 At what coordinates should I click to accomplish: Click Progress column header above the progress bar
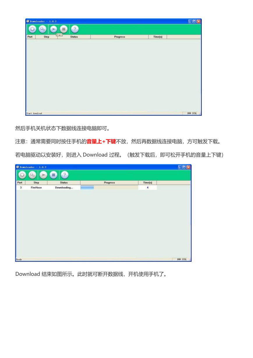pyautogui.click(x=109, y=183)
